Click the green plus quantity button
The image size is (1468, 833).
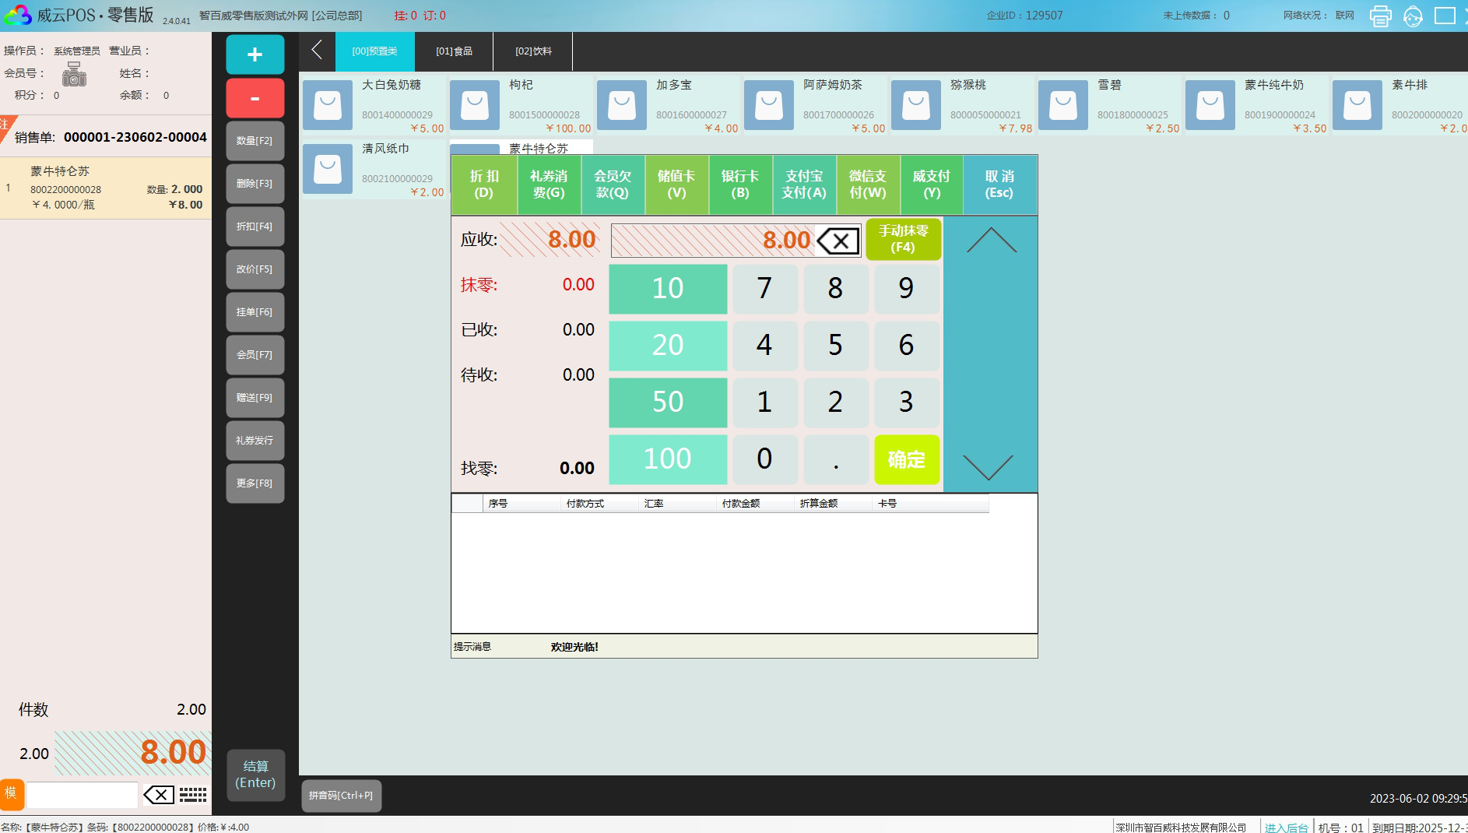pos(255,54)
